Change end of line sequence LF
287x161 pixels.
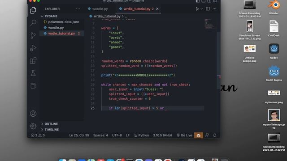tap(127, 135)
